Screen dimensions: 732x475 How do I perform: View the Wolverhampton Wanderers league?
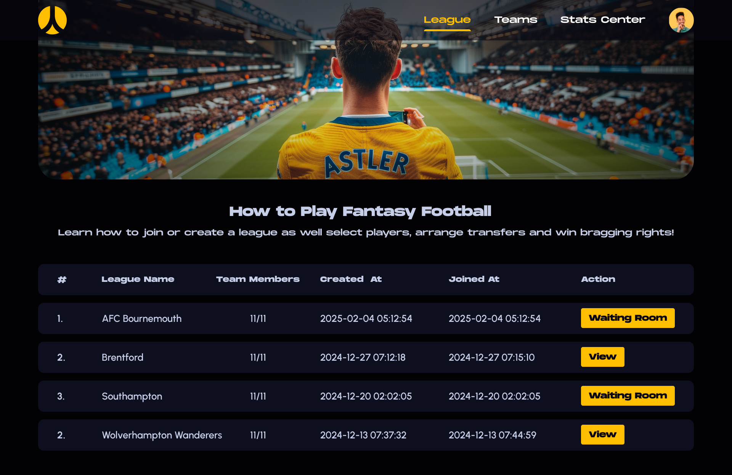pos(602,435)
